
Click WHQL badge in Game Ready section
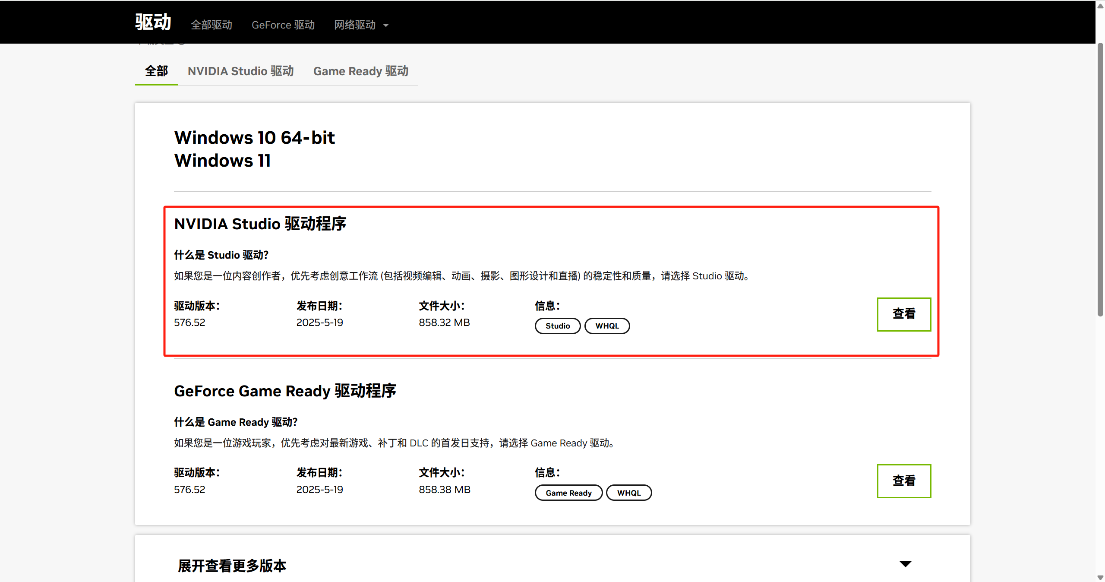[x=628, y=493]
